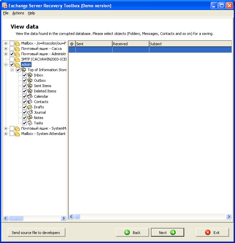The height and width of the screenshot is (243, 235).
Task: Uncheck the Outbox checkbox
Action: tap(25, 80)
